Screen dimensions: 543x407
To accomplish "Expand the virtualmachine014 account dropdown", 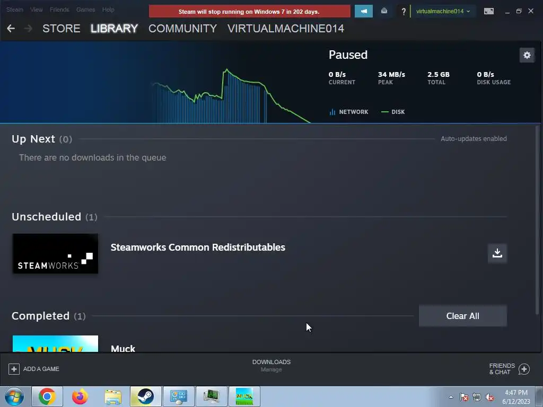I will tap(443, 12).
